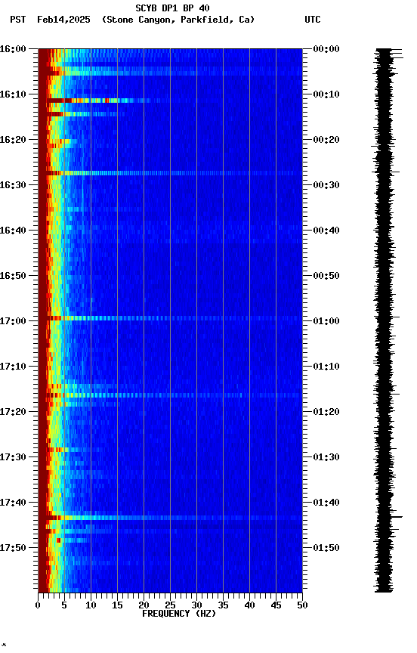Click the "50" frequency axis label

click(x=303, y=605)
